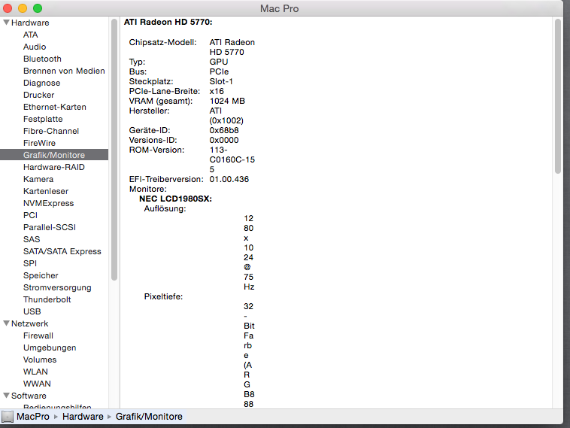
Task: Open the Thunderbolt entry
Action: coord(47,299)
